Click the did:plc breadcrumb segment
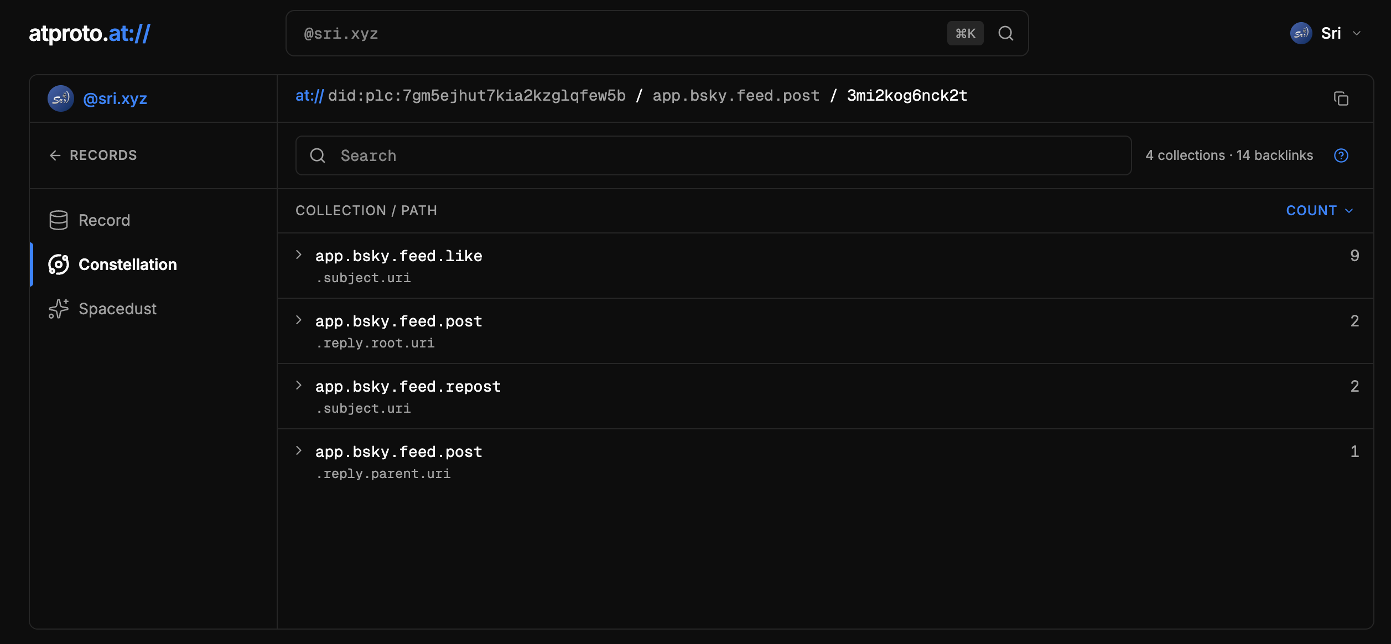This screenshot has height=644, width=1391. pyautogui.click(x=476, y=96)
